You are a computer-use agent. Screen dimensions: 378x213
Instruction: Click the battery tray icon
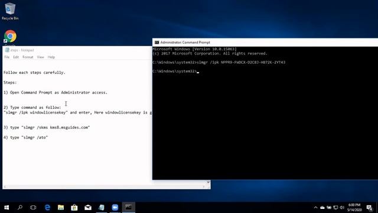329,208
